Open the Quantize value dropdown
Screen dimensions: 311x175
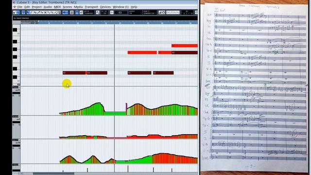tap(136, 14)
